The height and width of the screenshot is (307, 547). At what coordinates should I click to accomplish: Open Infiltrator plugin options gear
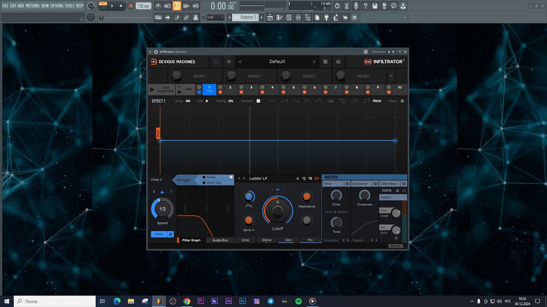point(156,52)
